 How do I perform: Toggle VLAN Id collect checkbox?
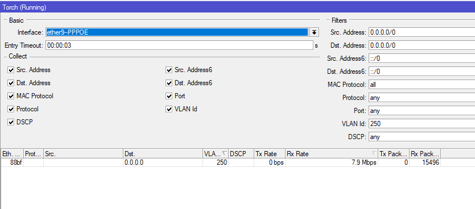pyautogui.click(x=169, y=109)
